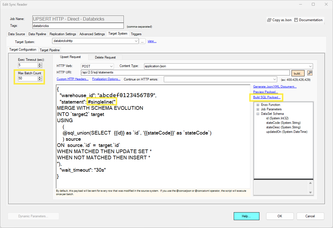Select the Upsert Request tab
The height and width of the screenshot is (228, 333).
[x=70, y=57]
